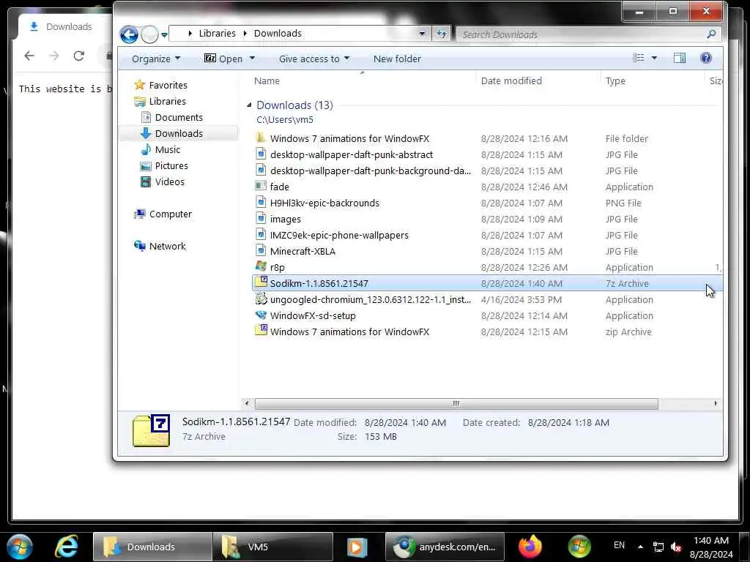This screenshot has height=562, width=750.
Task: Click browser reload icon in background window
Action: pyautogui.click(x=79, y=56)
